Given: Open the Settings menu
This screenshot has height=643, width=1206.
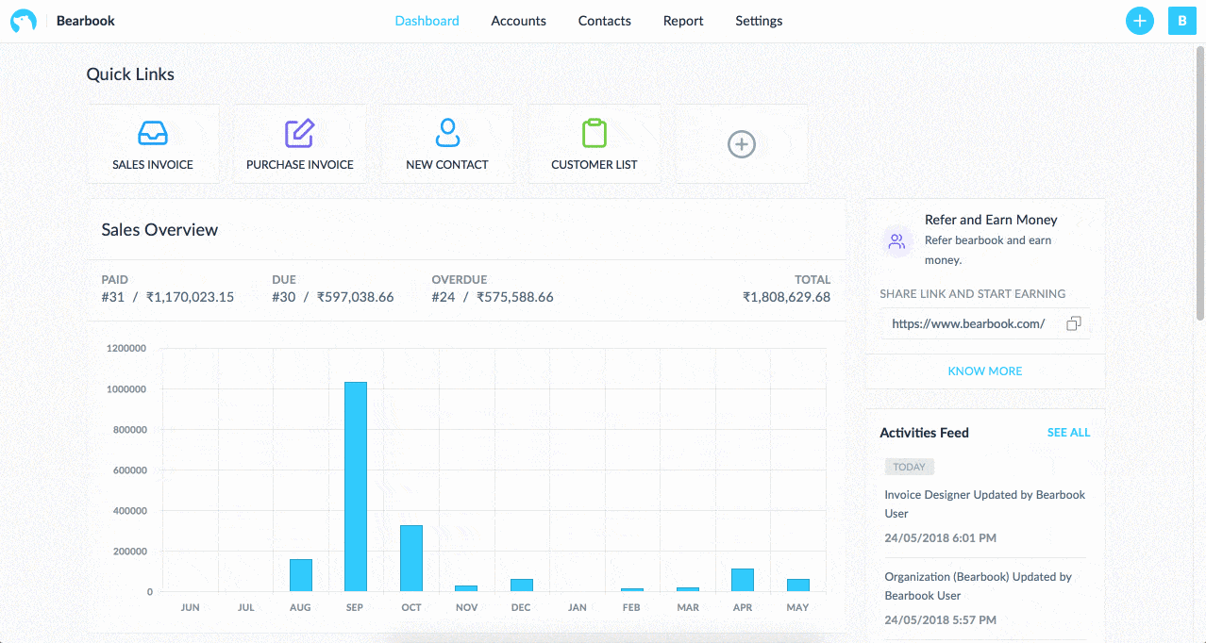Looking at the screenshot, I should (759, 21).
